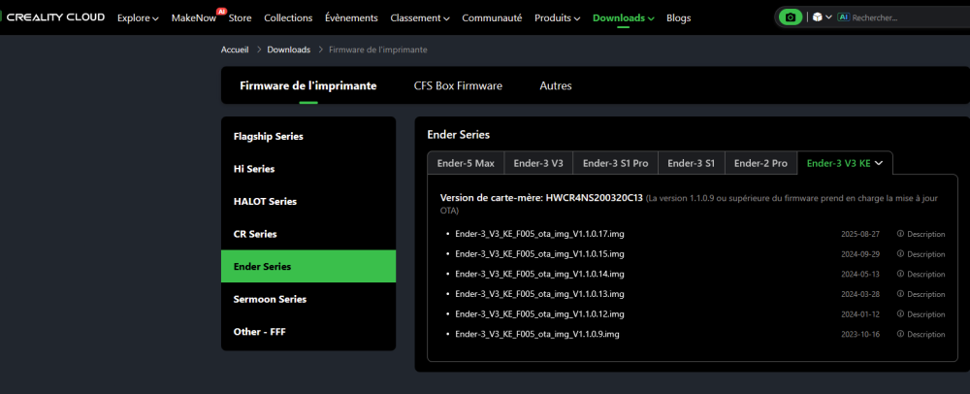Select the highlighted Ender Series sidebar item
The width and height of the screenshot is (970, 394).
coord(308,267)
